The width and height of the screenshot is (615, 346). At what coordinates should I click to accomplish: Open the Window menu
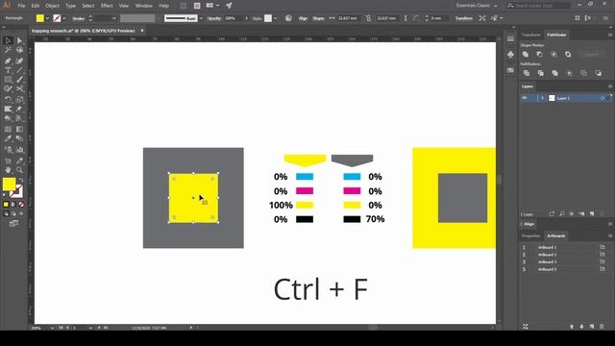[x=144, y=6]
